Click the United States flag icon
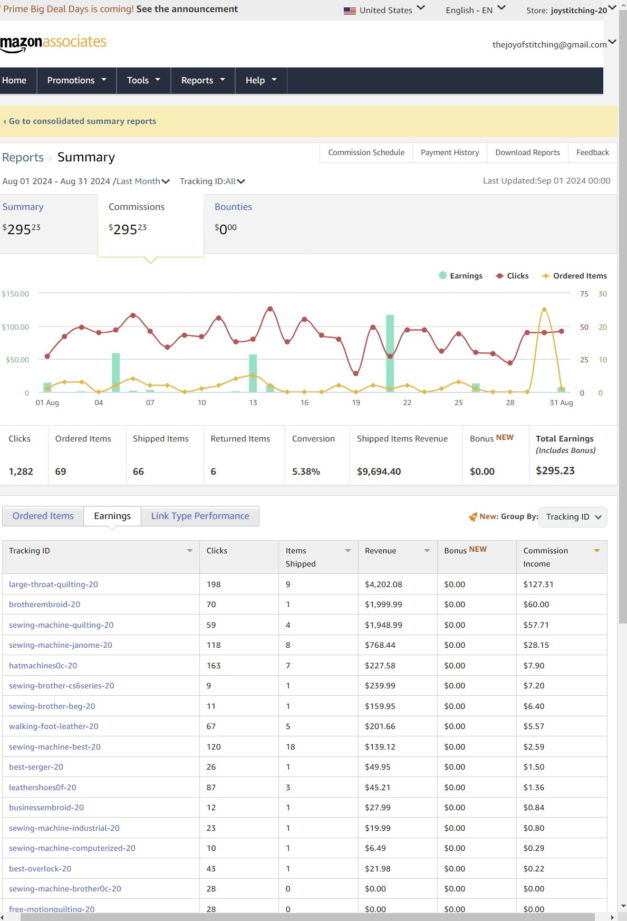Screen dimensions: 627x921 coord(350,11)
